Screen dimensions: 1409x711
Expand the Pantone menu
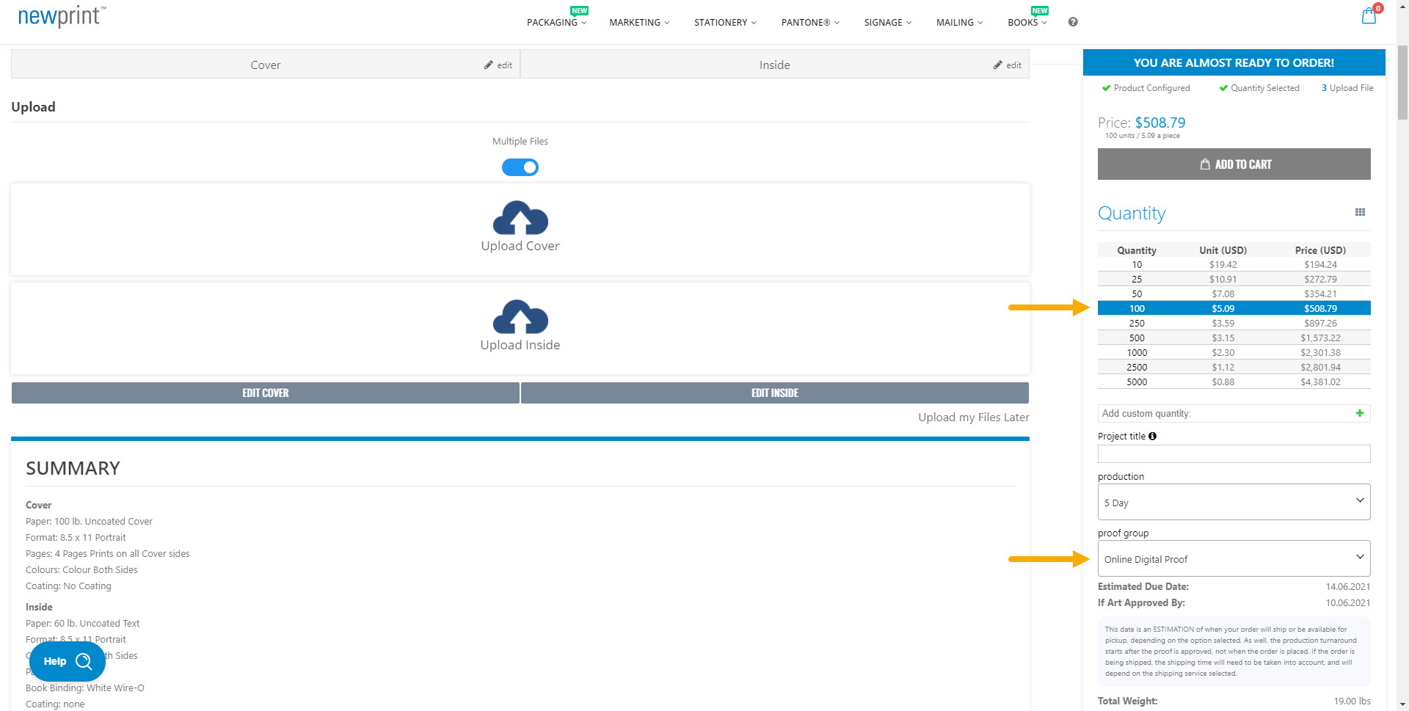point(810,22)
